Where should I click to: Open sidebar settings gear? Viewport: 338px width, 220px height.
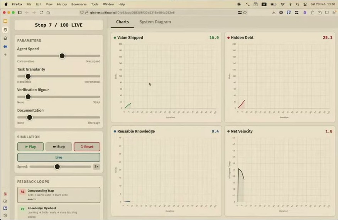click(x=5, y=215)
